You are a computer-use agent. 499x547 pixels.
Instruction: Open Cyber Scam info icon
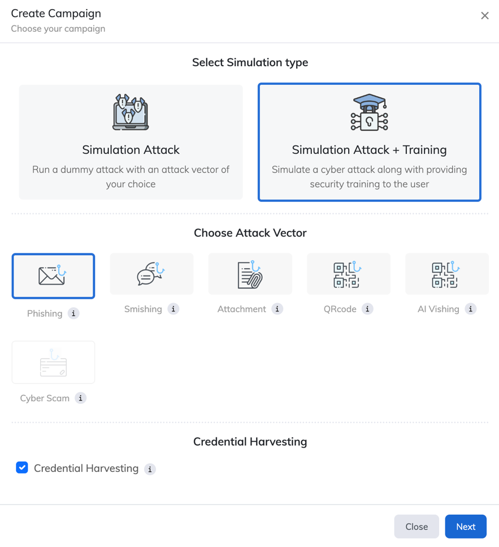(x=80, y=398)
